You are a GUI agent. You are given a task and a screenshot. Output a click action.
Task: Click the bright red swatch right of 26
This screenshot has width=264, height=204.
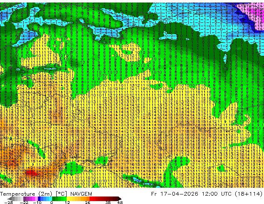[91, 199]
